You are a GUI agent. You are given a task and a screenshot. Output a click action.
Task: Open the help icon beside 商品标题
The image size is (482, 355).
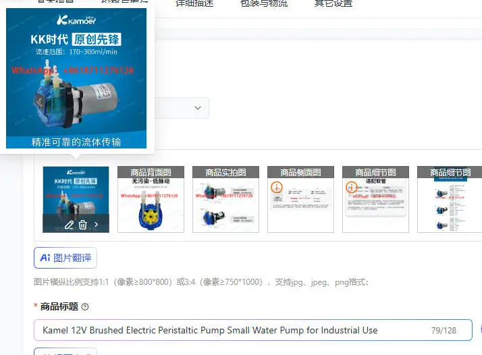[85, 307]
